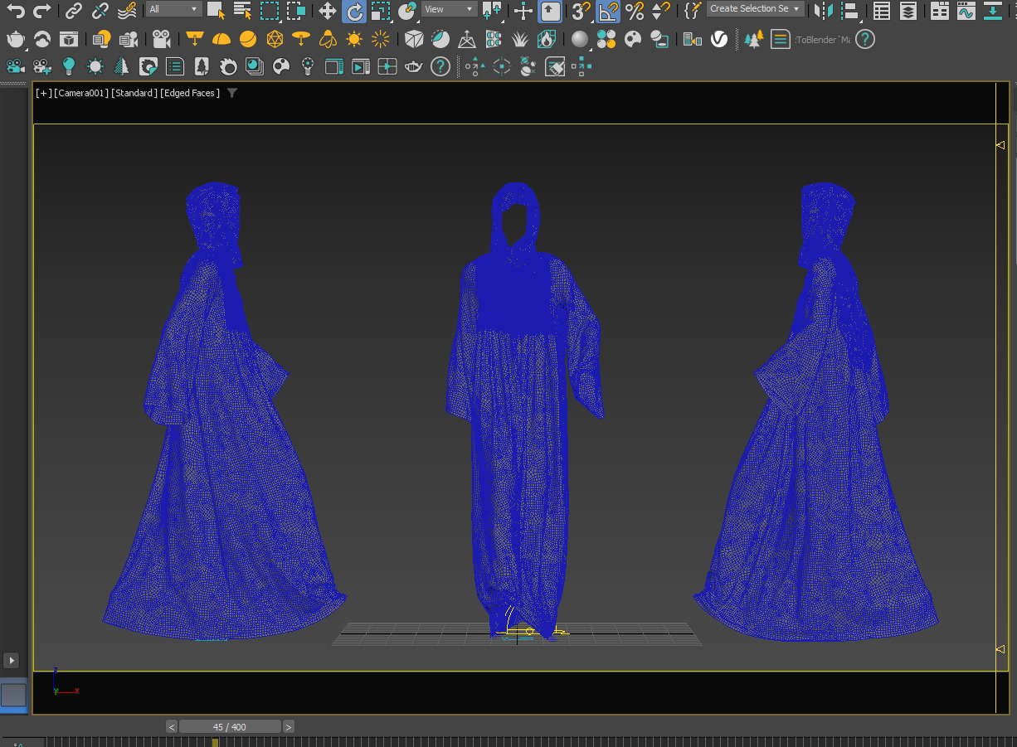This screenshot has width=1017, height=747.
Task: Choose Rectangular Selection Region tool
Action: (x=270, y=11)
